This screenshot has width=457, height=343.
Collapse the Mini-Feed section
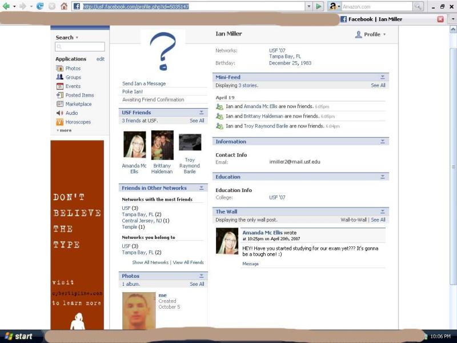point(383,77)
